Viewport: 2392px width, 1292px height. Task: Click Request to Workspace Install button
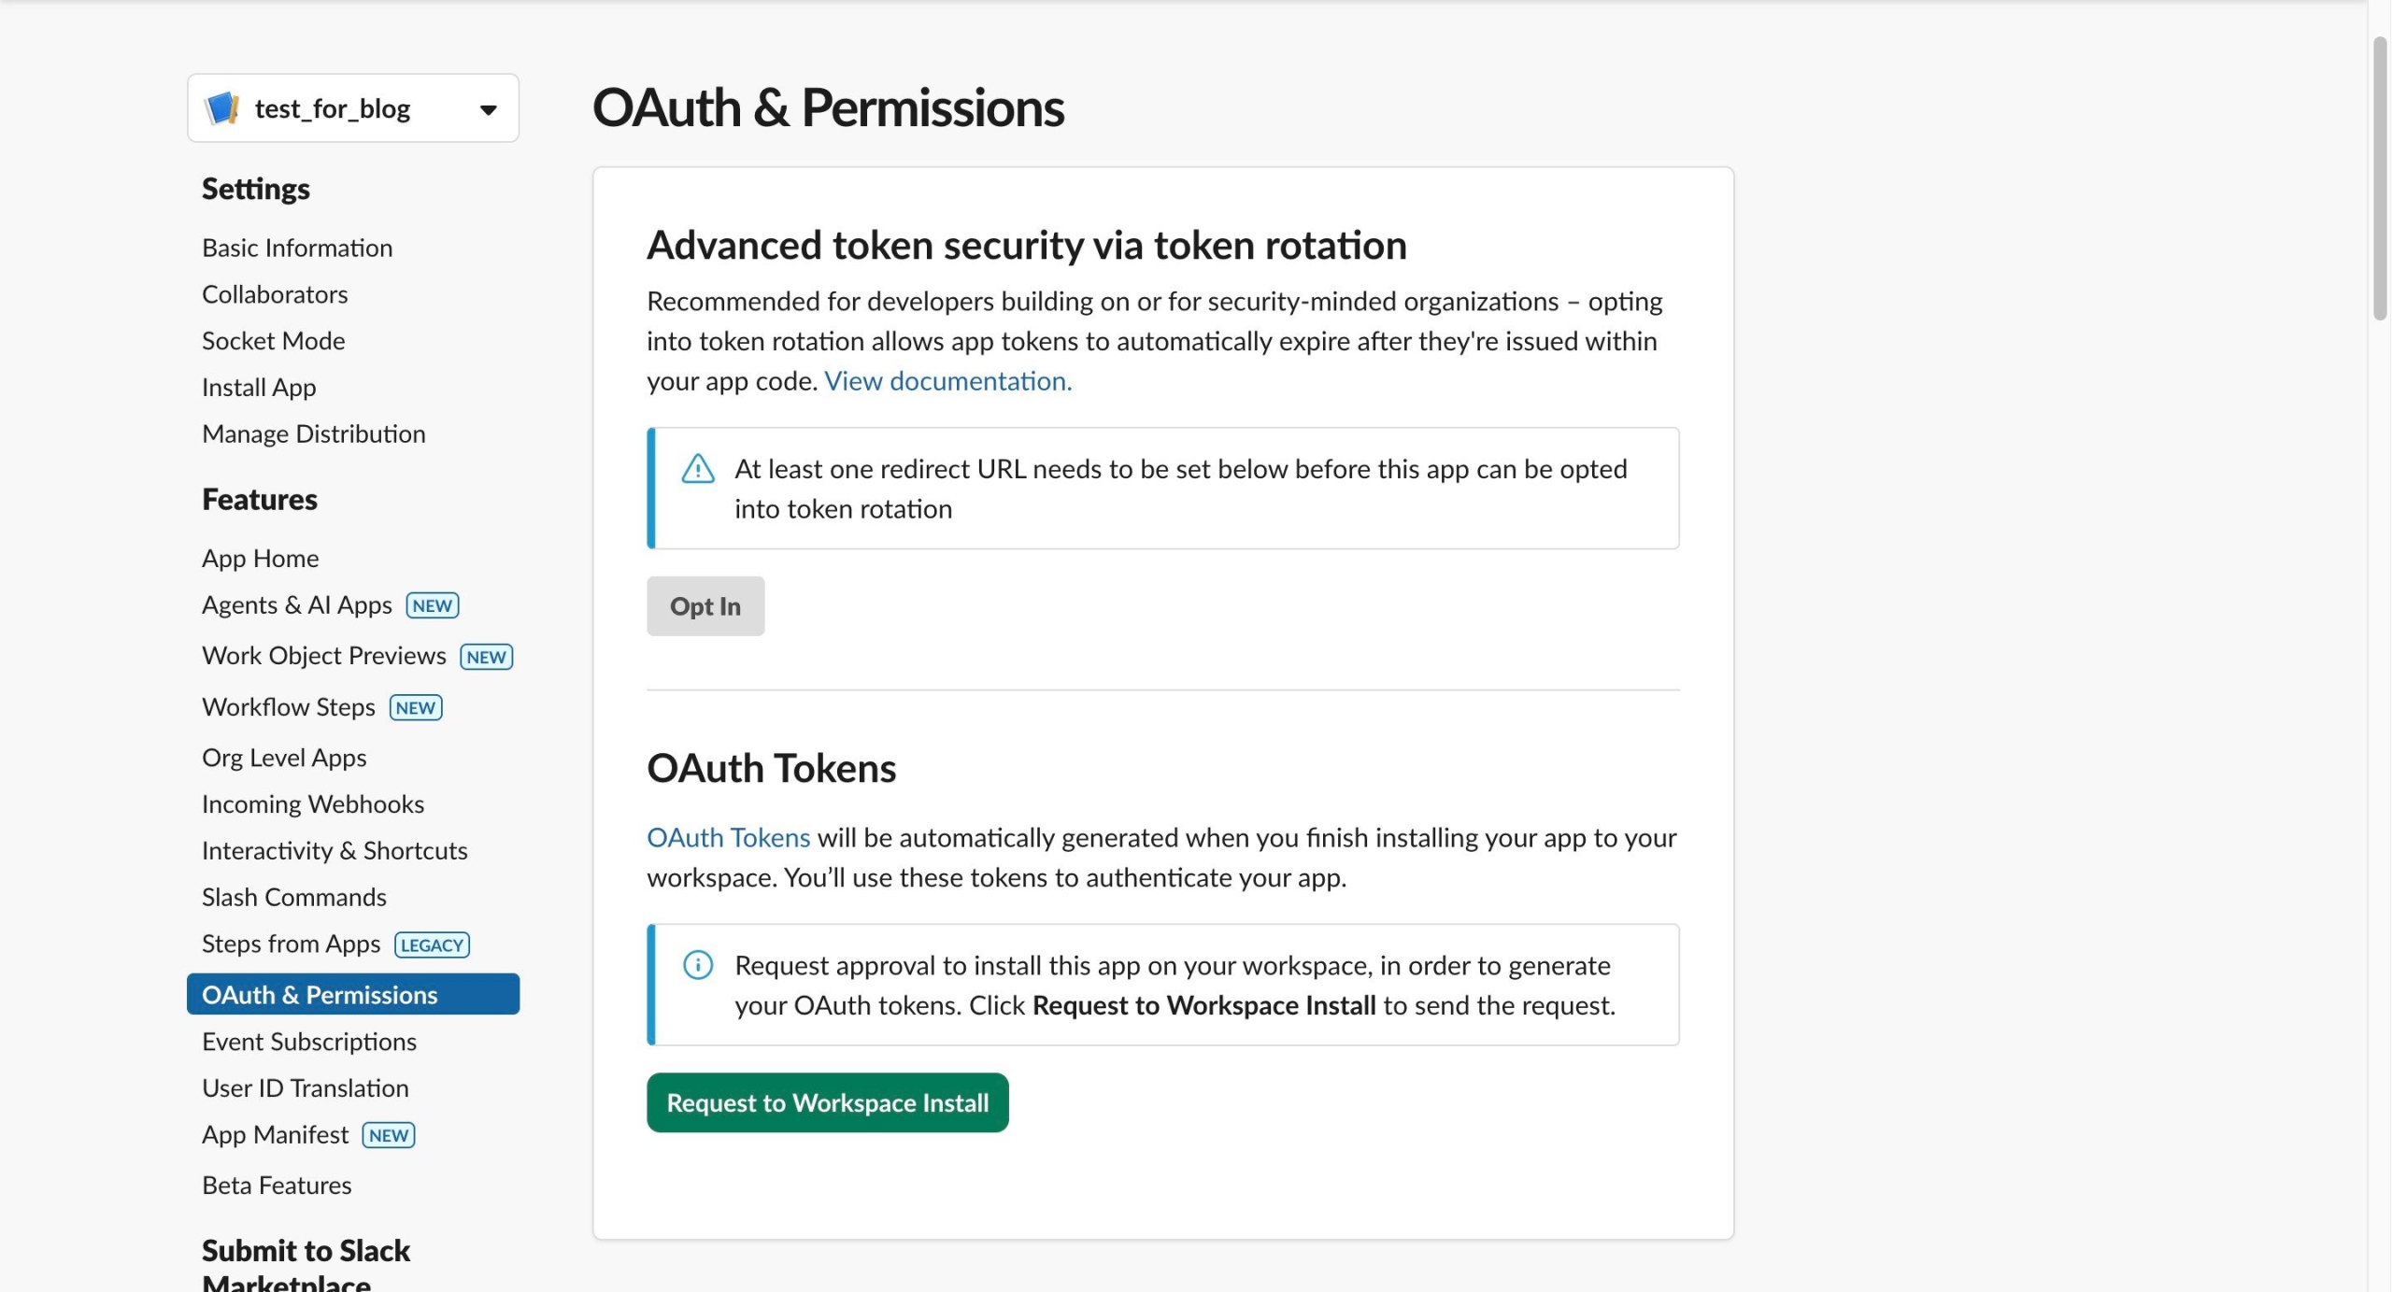point(827,1102)
